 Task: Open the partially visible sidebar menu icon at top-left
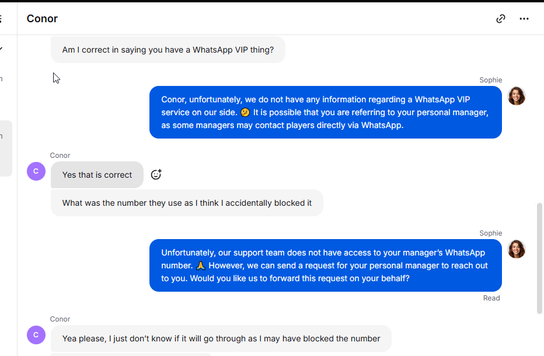(1, 19)
